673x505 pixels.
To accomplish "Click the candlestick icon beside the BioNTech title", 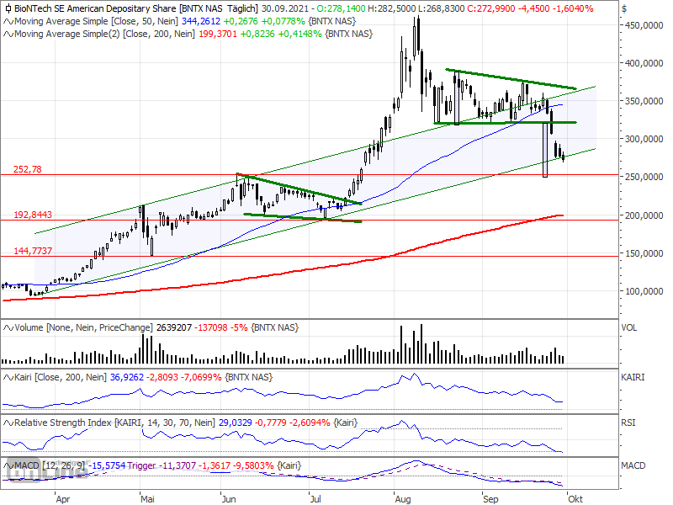I will pos(8,8).
